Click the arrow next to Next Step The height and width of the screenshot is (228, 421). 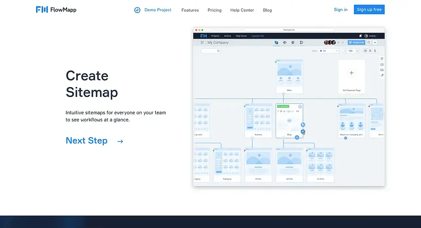[x=120, y=141]
